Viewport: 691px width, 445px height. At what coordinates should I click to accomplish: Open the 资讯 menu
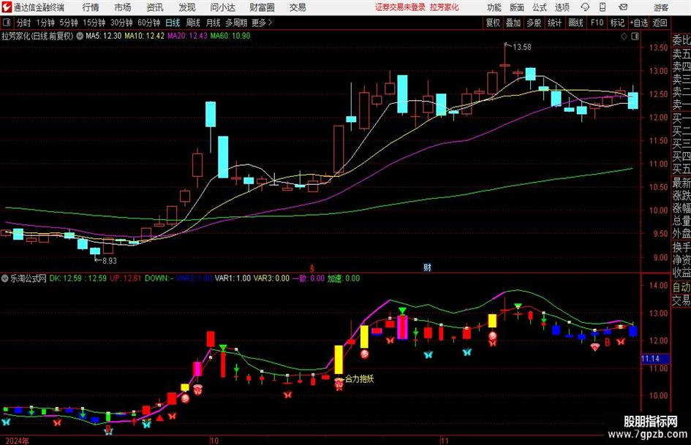pos(155,7)
